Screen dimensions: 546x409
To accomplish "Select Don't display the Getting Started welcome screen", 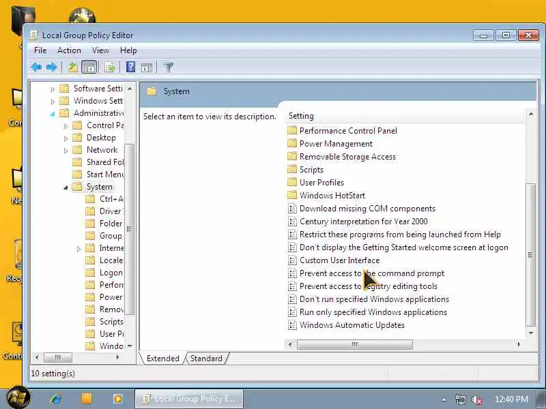I will [404, 247].
